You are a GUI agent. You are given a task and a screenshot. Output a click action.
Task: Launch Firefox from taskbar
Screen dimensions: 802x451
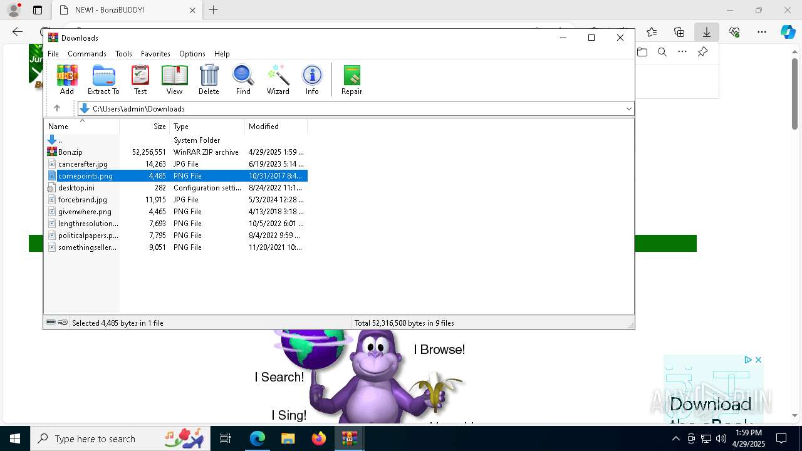point(319,438)
